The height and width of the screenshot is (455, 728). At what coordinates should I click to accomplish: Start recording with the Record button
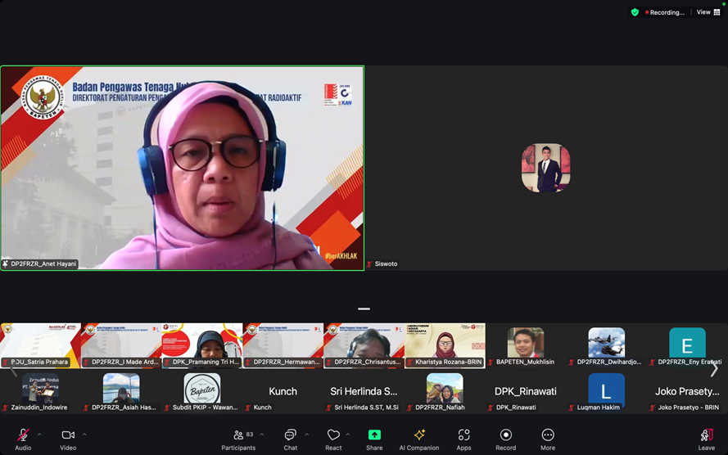pyautogui.click(x=506, y=439)
